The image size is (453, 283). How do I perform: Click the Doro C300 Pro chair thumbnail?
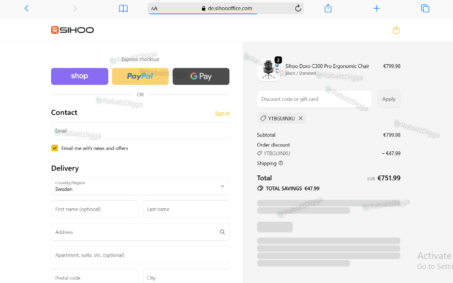point(269,69)
